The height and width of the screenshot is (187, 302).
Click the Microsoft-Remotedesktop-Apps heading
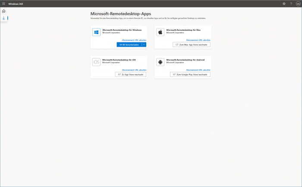[121, 14]
